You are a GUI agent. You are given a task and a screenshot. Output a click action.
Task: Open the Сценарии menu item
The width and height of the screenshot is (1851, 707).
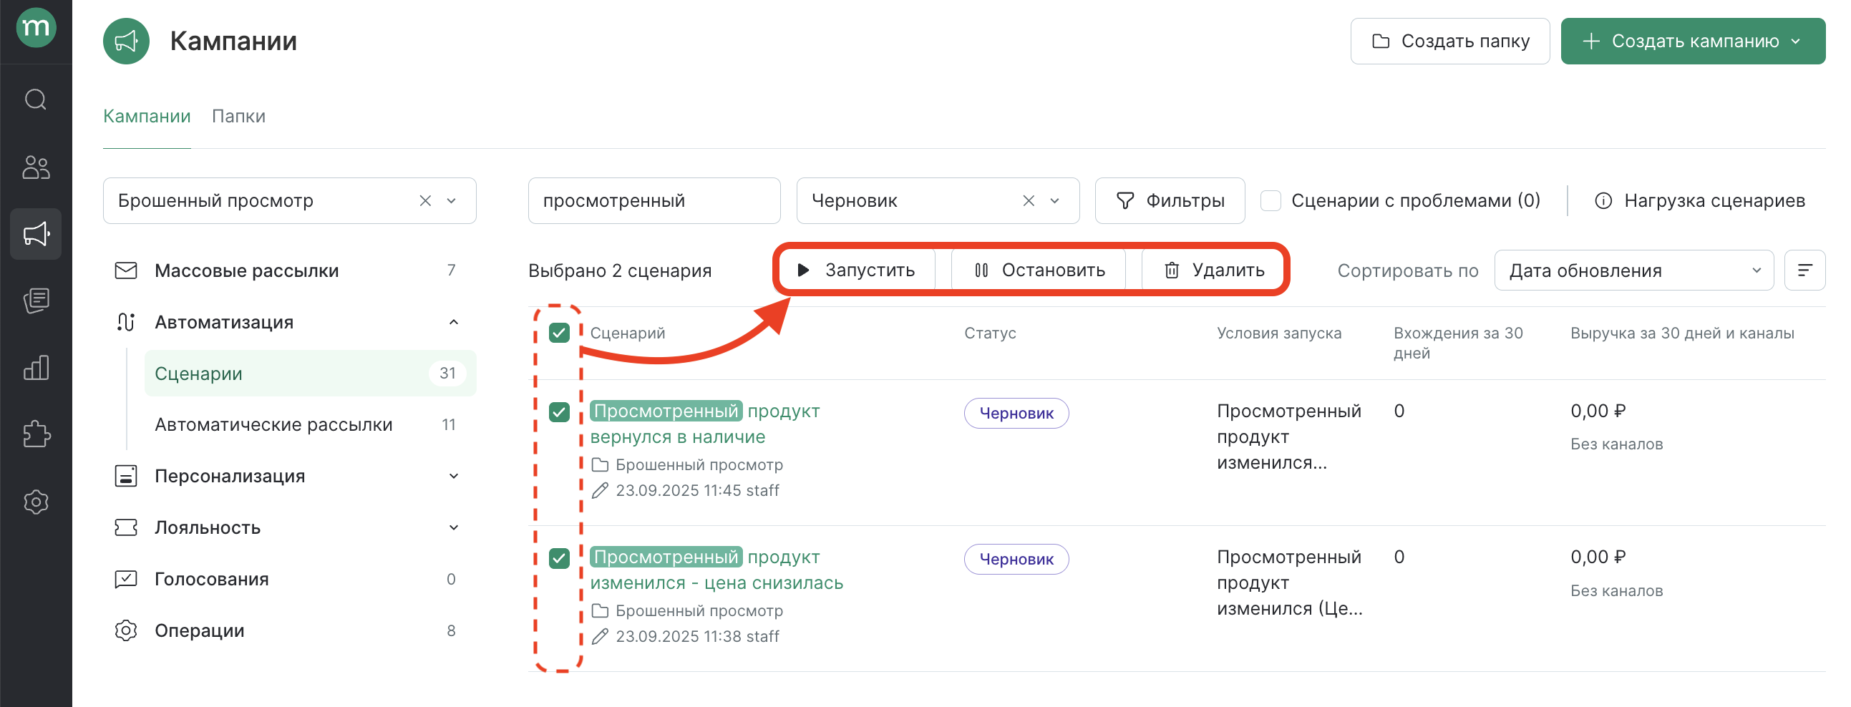click(x=199, y=373)
